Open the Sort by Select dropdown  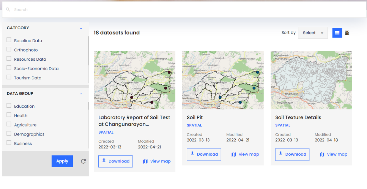click(313, 33)
